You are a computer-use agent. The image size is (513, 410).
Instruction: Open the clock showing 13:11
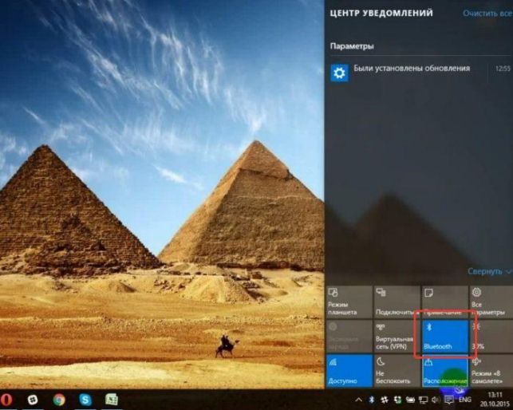[x=495, y=399]
